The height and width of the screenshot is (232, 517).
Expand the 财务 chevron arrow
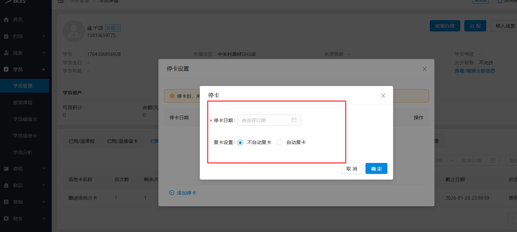44,219
